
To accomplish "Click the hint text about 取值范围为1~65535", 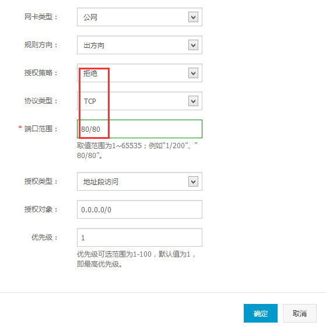I will (x=137, y=150).
